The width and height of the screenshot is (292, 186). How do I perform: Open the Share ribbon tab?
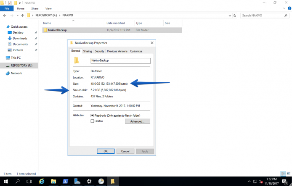coord(35,8)
